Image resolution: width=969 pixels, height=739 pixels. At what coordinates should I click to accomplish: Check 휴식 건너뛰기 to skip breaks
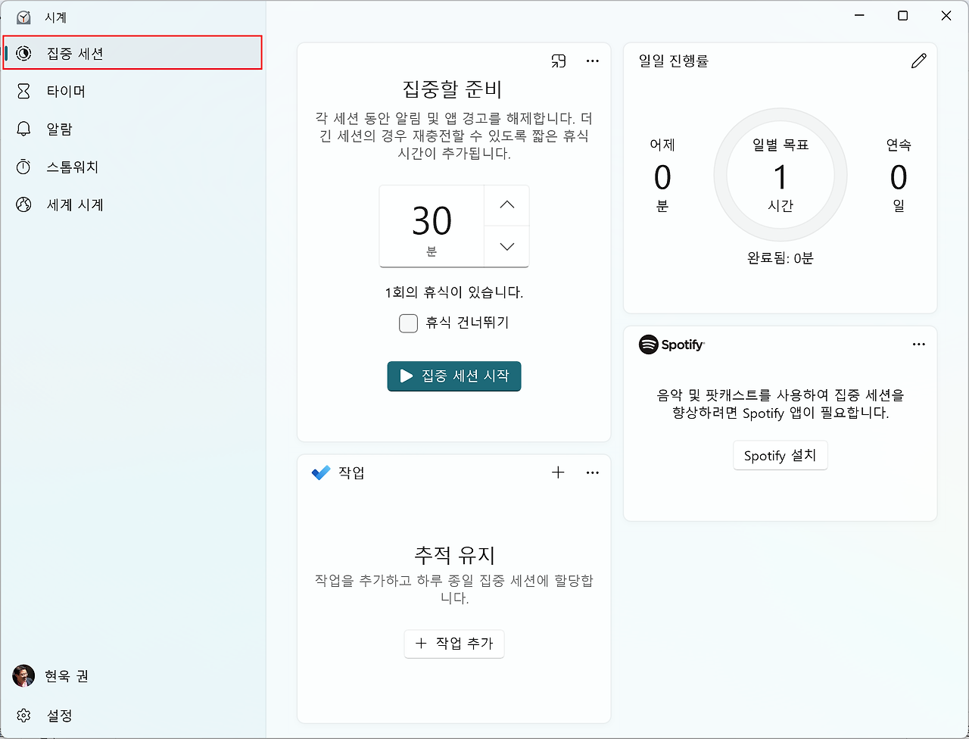coord(408,323)
